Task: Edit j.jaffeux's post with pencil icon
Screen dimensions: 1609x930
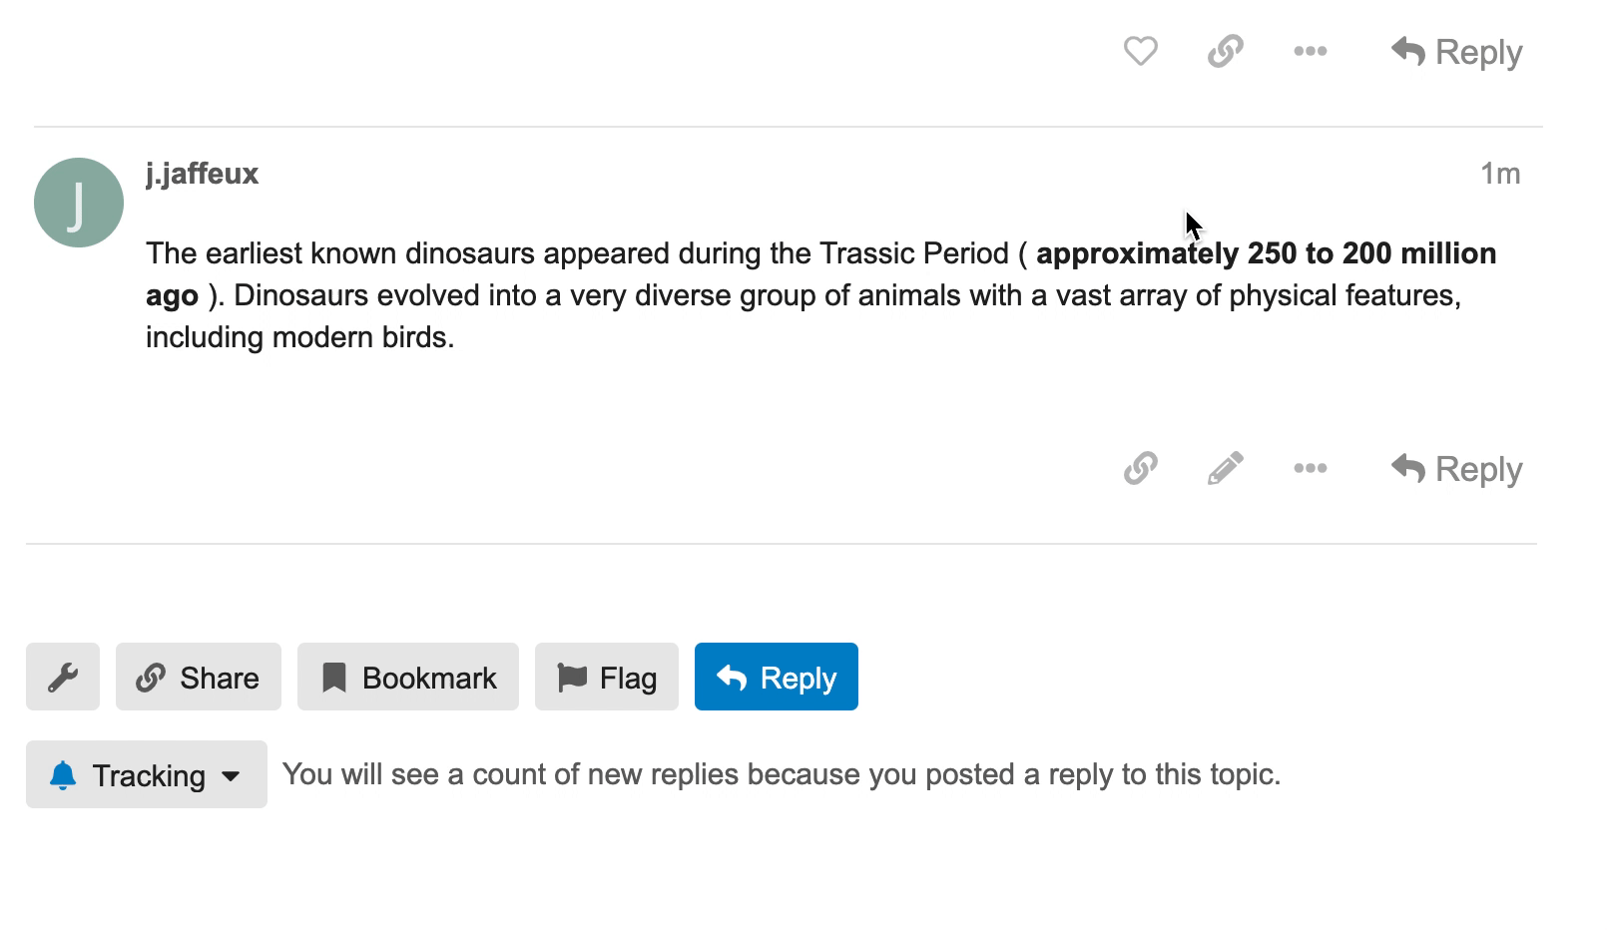Action: coord(1225,468)
